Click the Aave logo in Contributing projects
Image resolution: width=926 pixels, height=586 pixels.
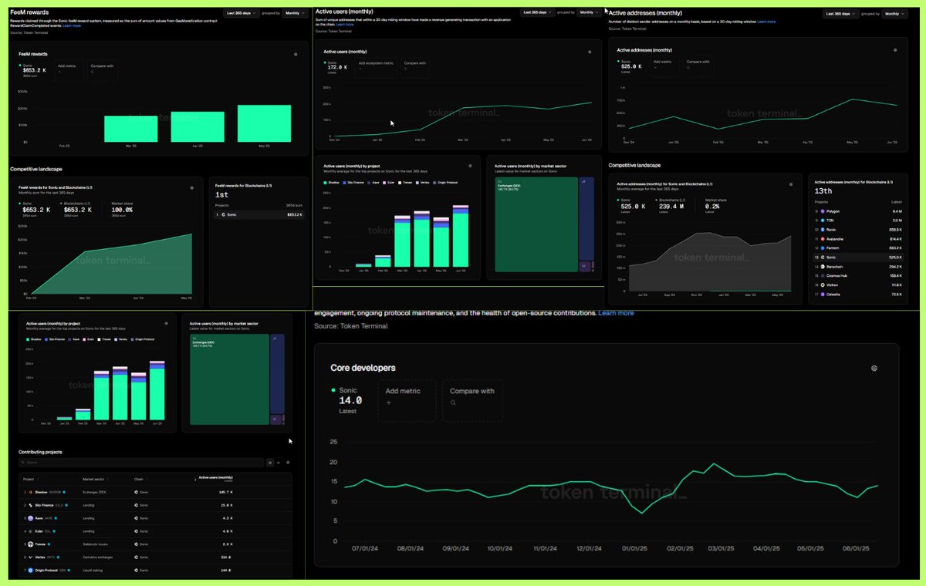click(32, 518)
